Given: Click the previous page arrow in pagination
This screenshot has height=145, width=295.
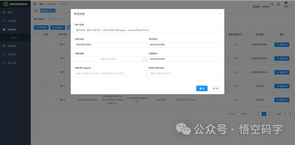Looking at the screenshot, I should (x=258, y=114).
